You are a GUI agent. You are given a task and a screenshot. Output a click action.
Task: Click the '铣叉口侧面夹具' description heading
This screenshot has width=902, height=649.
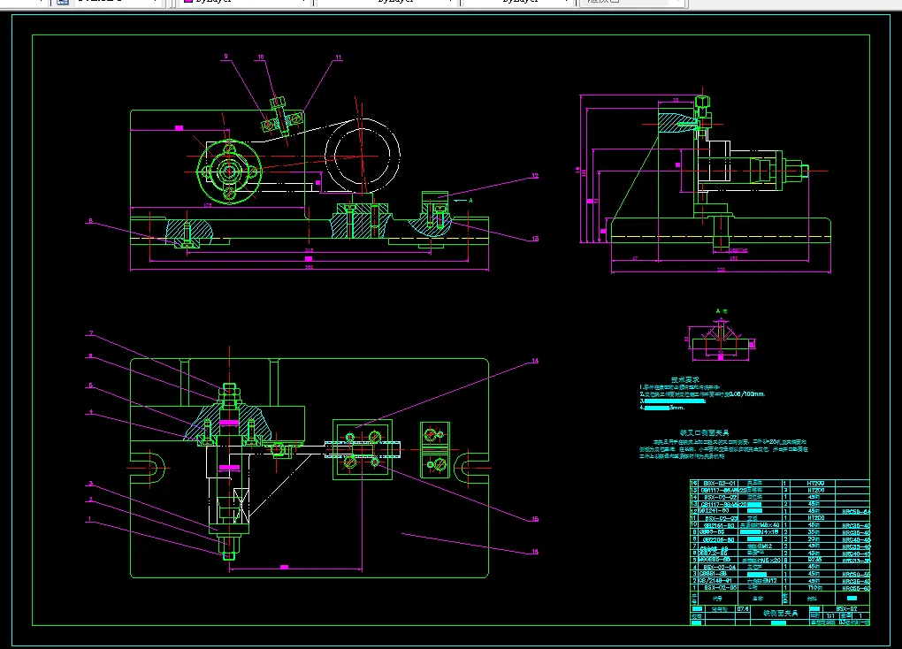click(705, 432)
